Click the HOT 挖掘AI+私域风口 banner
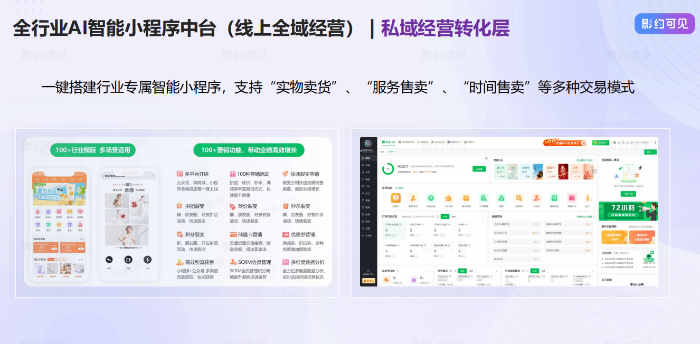This screenshot has height=344, width=700. pos(565,142)
